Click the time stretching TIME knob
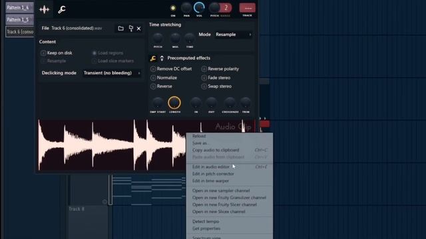 [190, 39]
